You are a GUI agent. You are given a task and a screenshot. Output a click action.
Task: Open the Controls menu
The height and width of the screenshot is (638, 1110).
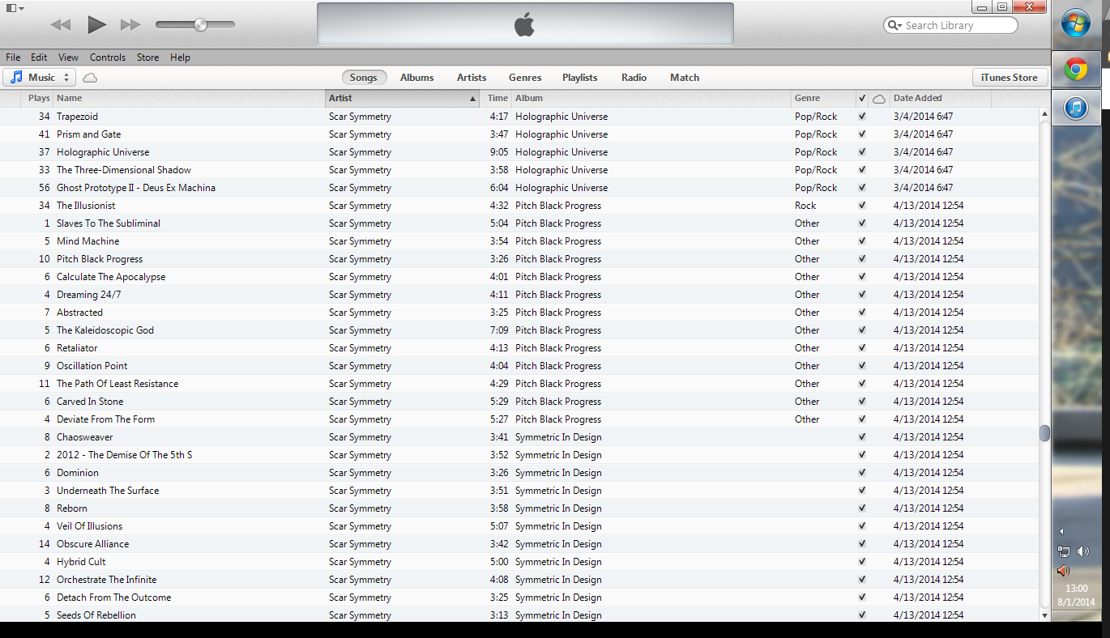point(108,57)
